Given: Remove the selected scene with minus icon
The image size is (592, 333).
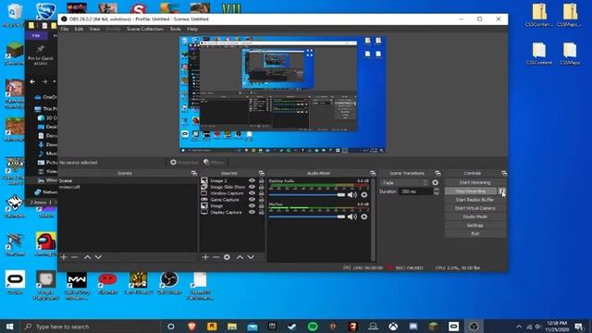Looking at the screenshot, I should pyautogui.click(x=74, y=257).
